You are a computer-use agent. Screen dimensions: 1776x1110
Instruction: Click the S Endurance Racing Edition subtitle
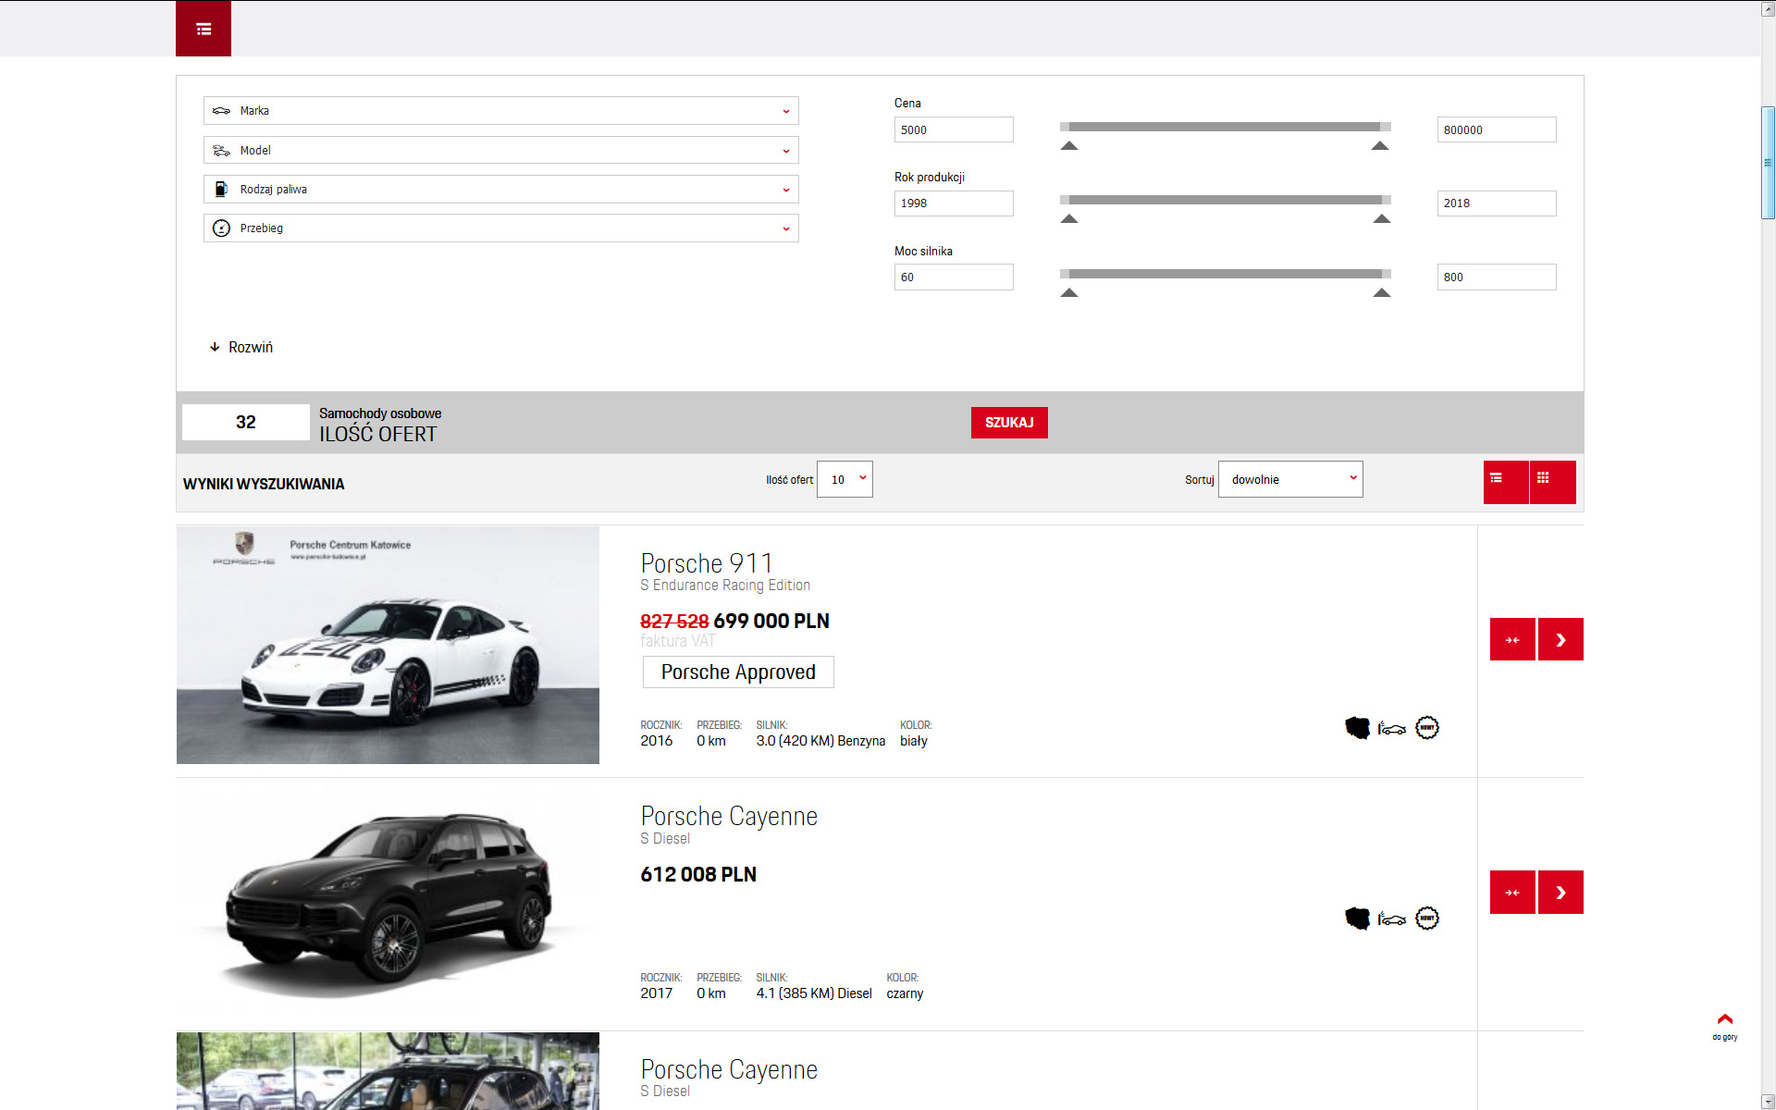pyautogui.click(x=725, y=586)
